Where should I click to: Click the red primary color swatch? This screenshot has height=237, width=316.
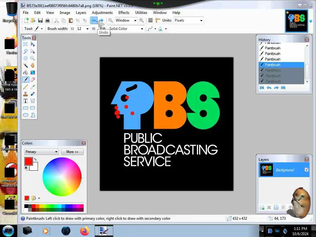pos(28,161)
